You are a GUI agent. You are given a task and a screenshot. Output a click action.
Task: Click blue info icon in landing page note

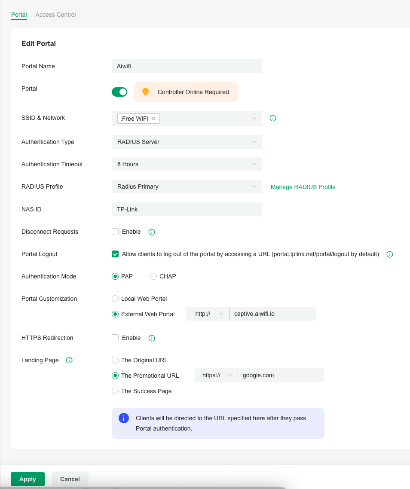coord(124,418)
